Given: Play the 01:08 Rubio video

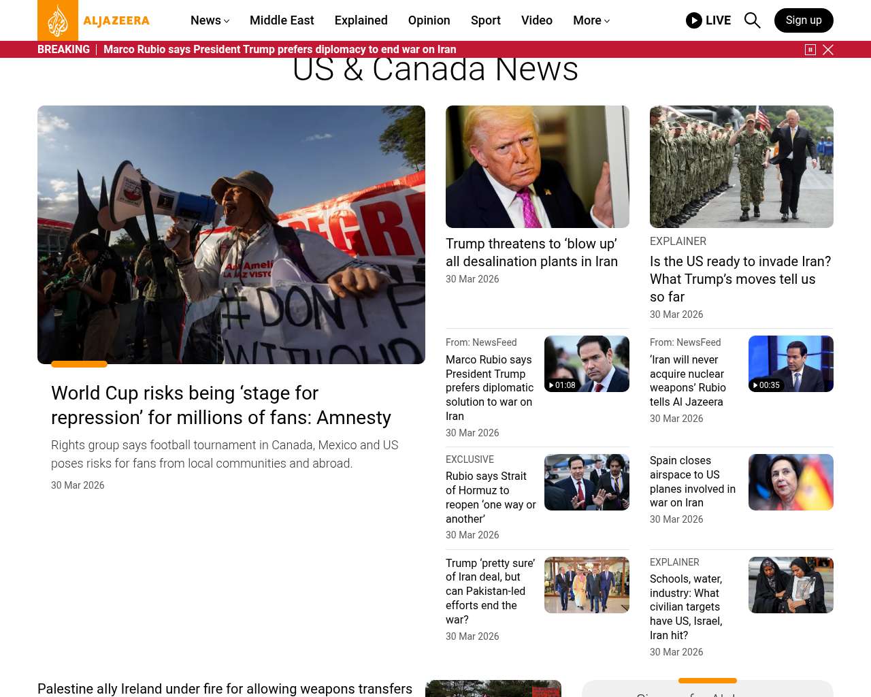Looking at the screenshot, I should click(587, 363).
